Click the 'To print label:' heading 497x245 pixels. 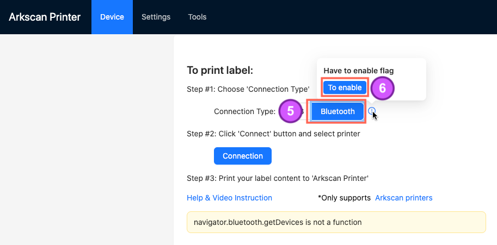coord(220,70)
